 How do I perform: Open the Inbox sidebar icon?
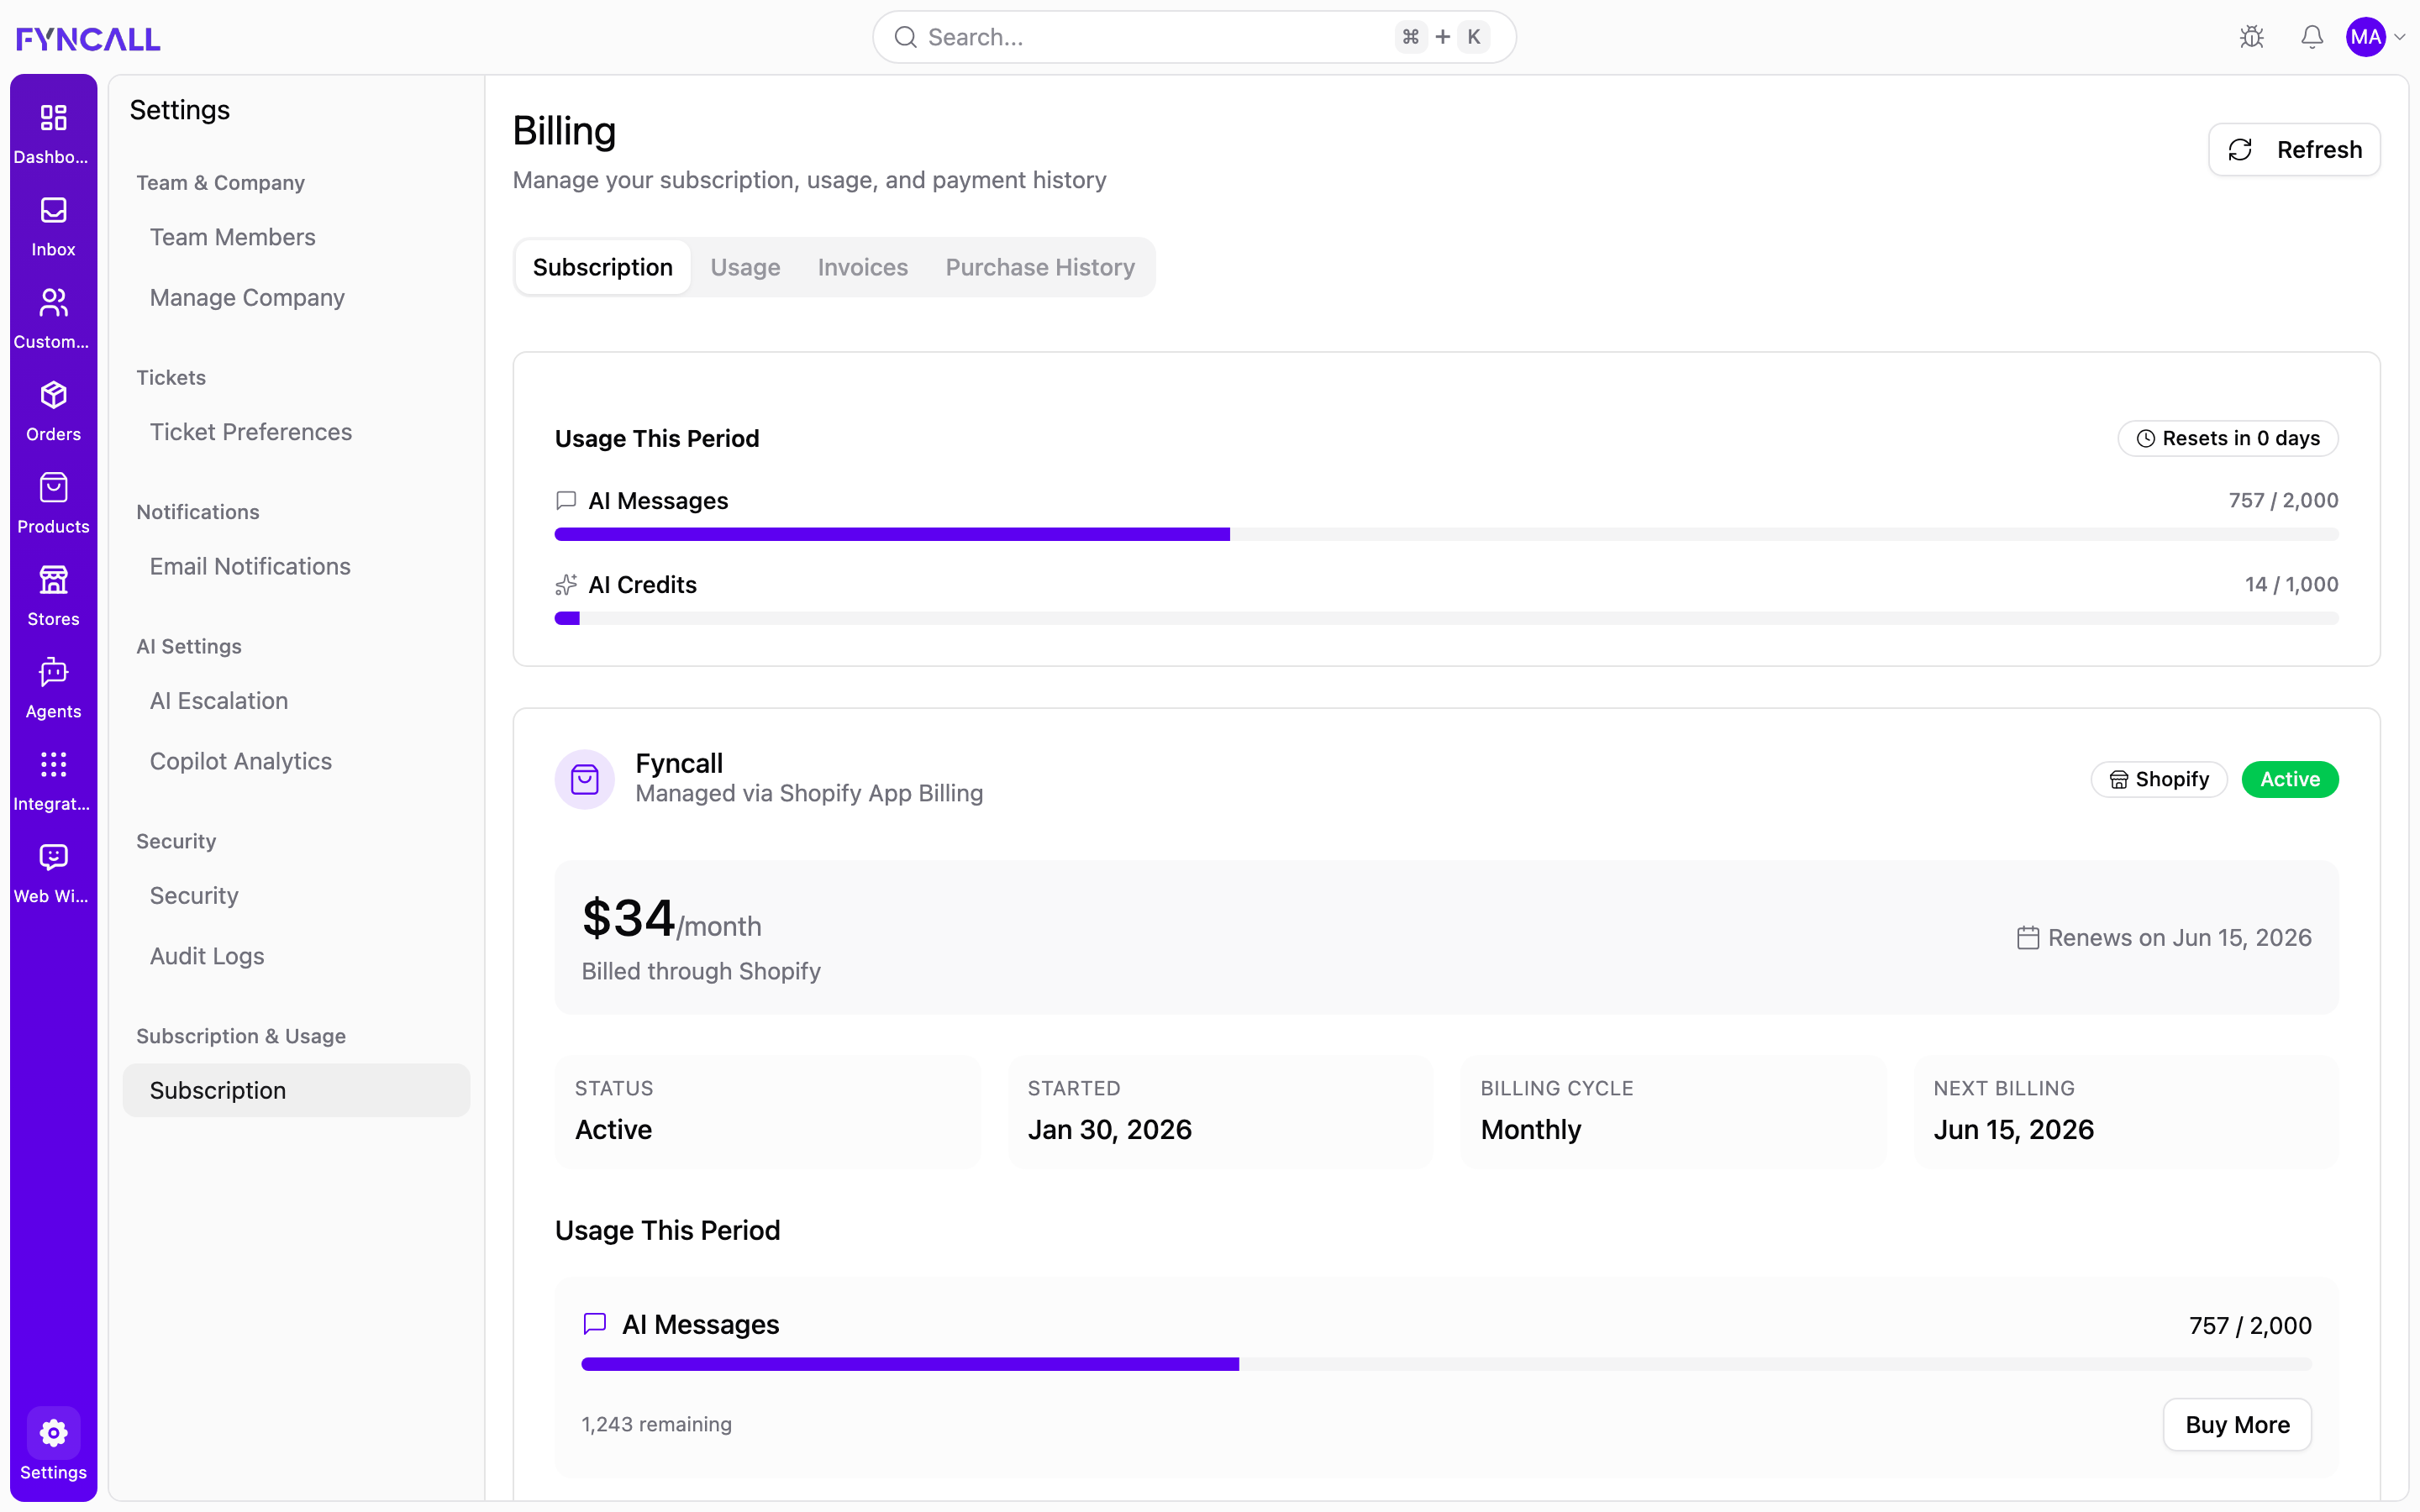pos(53,210)
